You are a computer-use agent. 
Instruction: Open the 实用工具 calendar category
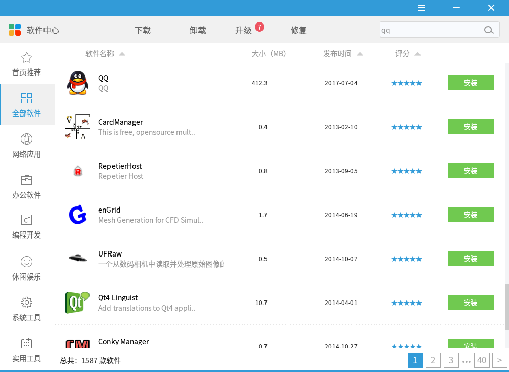click(27, 350)
